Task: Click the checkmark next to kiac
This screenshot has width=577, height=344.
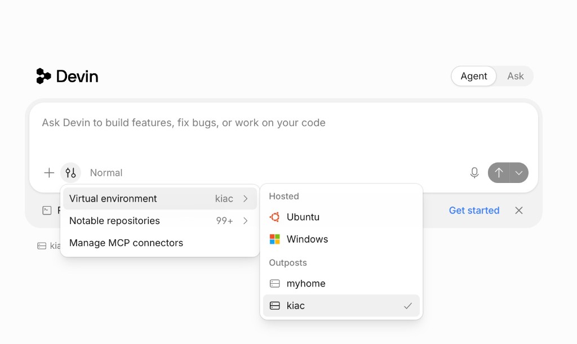Action: [x=408, y=306]
